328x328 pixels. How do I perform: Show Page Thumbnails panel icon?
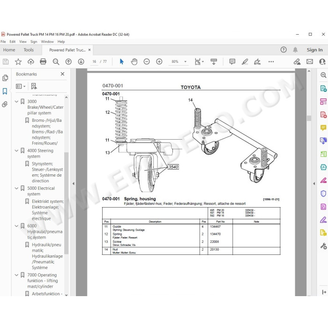5,78
